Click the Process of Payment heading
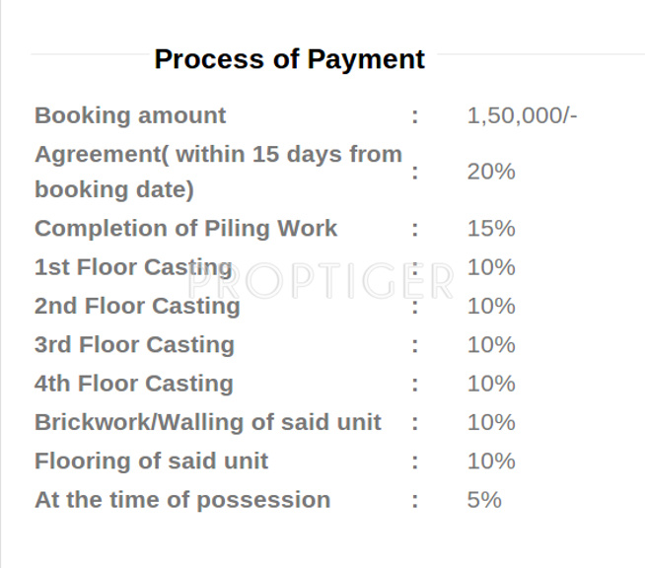Viewport: 645px width, 568px height. point(289,59)
